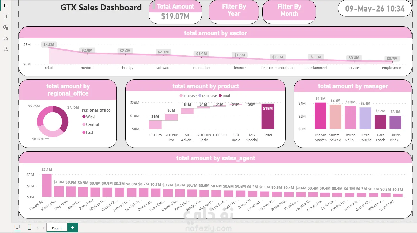Select West legend marker in regional_office
417x233 pixels.
pyautogui.click(x=84, y=117)
